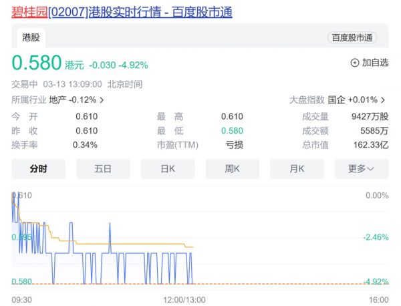Click the change value -0.030 -4.92%

(x=118, y=65)
